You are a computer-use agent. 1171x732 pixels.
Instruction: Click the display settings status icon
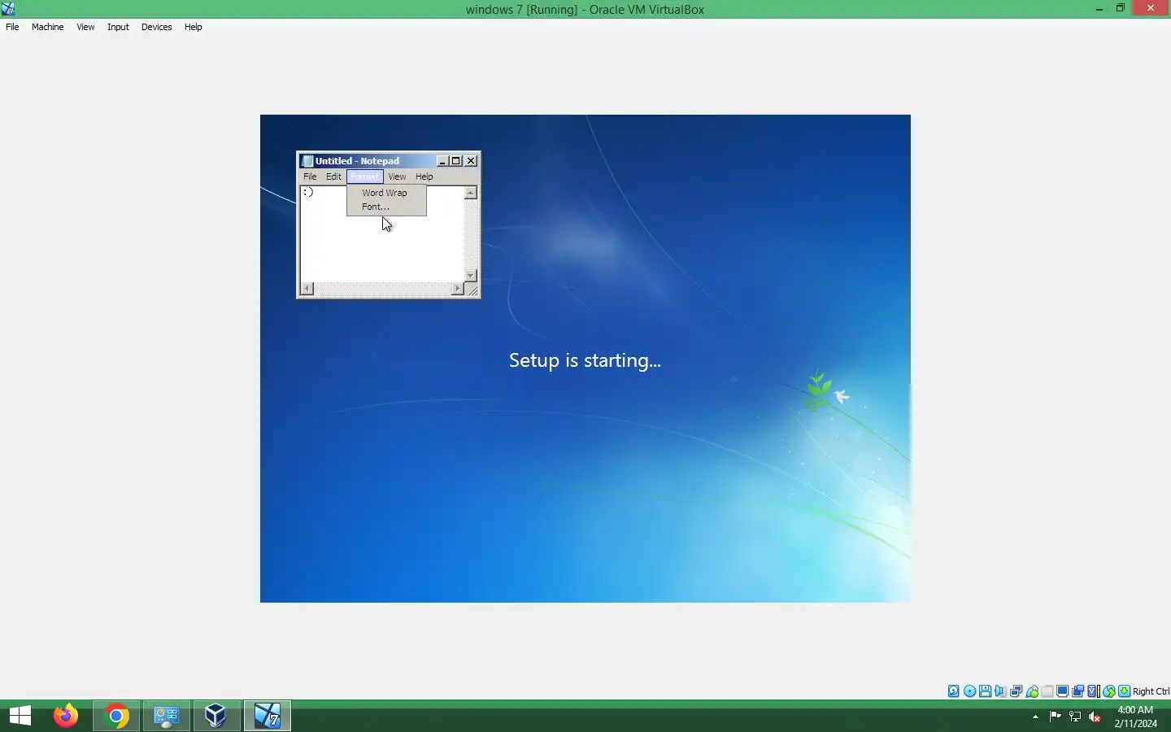(x=1062, y=691)
